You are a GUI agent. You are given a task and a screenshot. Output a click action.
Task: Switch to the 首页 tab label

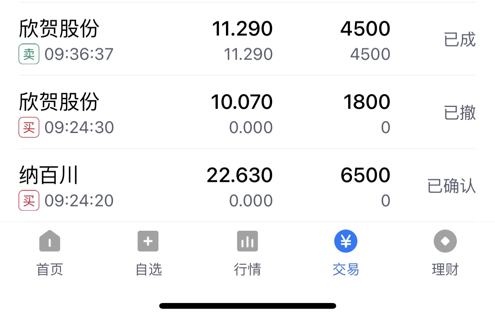[50, 269]
